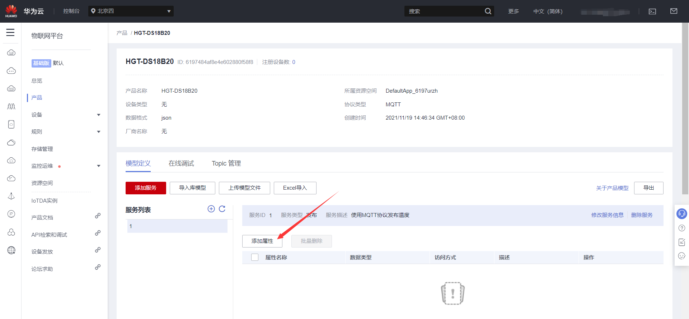689x319 pixels.
Task: Open the 控制台 link
Action: click(x=71, y=11)
